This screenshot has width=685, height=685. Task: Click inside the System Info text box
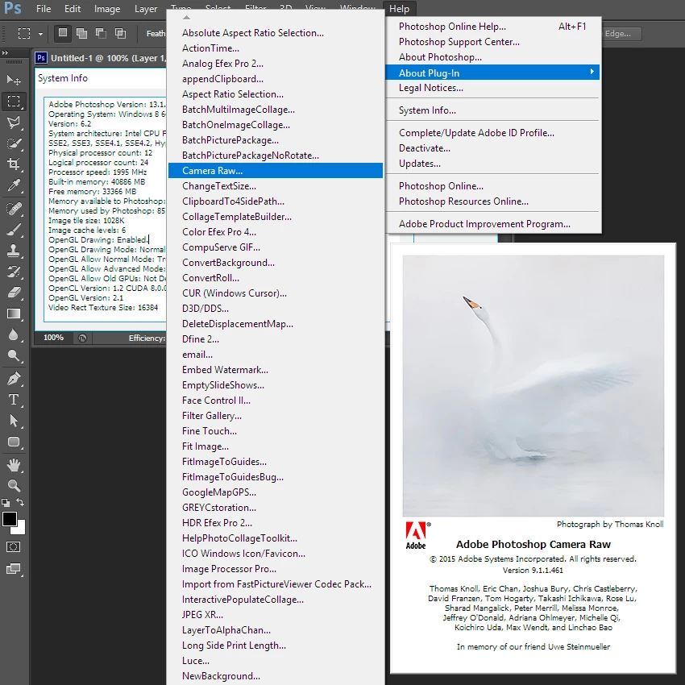[105, 210]
